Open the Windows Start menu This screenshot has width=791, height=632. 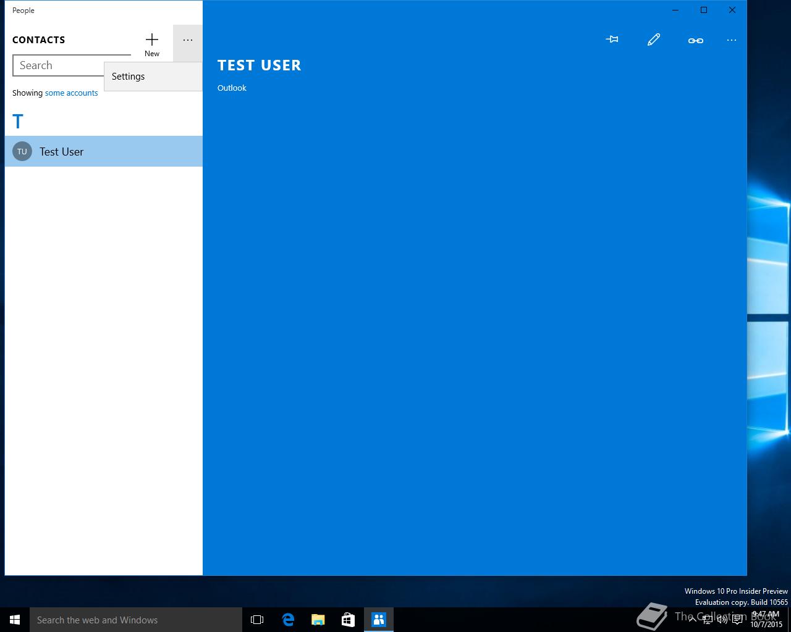click(x=15, y=620)
